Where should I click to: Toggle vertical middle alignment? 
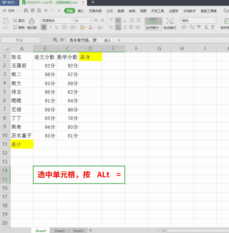click(x=118, y=20)
